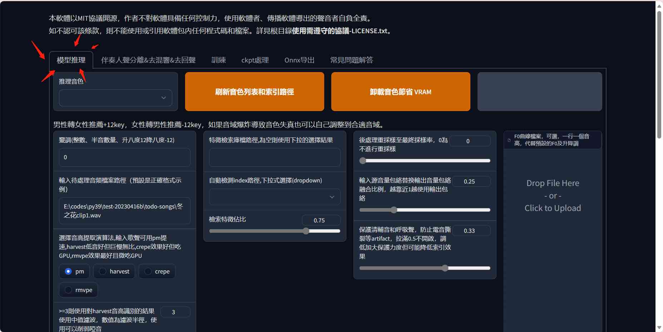Click the resample rate value box showing 0
The height and width of the screenshot is (332, 663).
pyautogui.click(x=470, y=141)
